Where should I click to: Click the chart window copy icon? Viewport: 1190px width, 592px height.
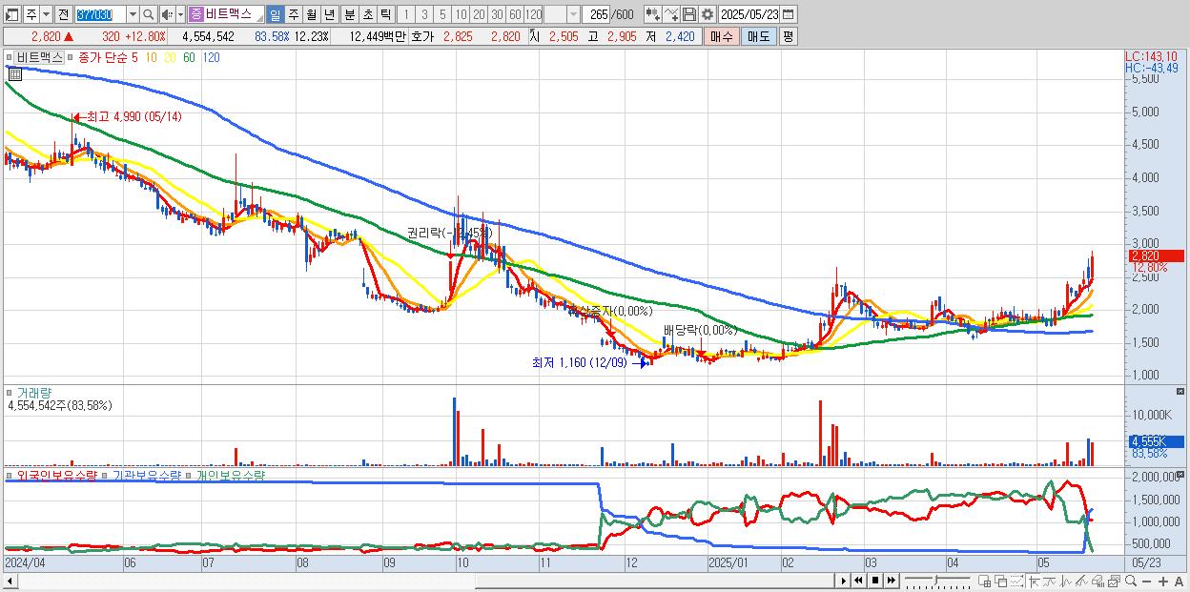(x=1114, y=581)
